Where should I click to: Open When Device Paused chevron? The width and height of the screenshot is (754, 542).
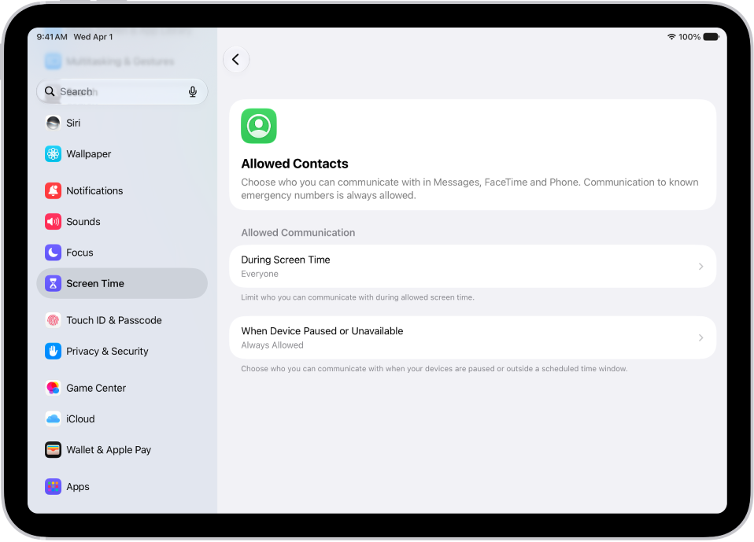pyautogui.click(x=700, y=337)
